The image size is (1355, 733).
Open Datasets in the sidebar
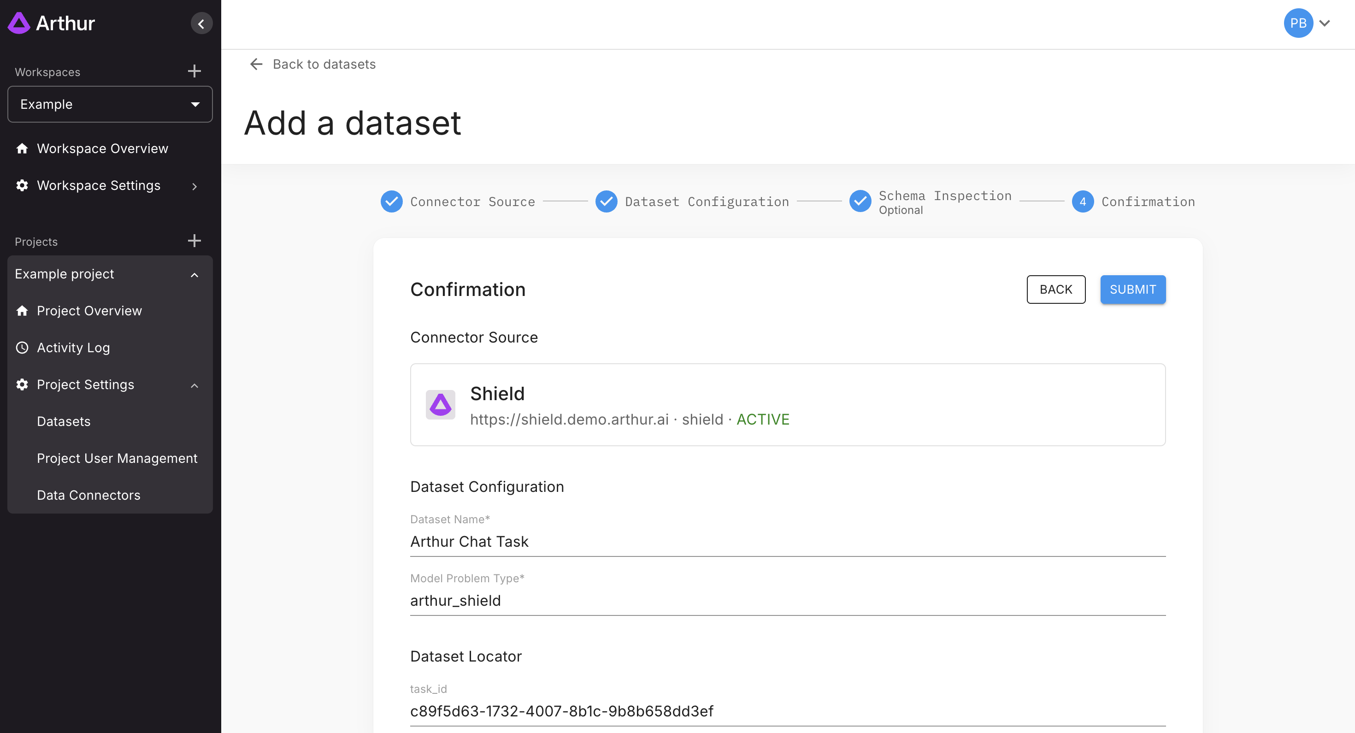pos(64,421)
